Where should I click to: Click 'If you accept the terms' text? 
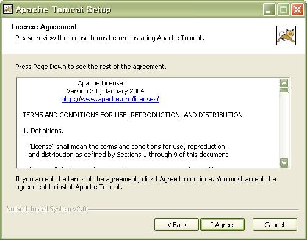pyautogui.click(x=146, y=183)
